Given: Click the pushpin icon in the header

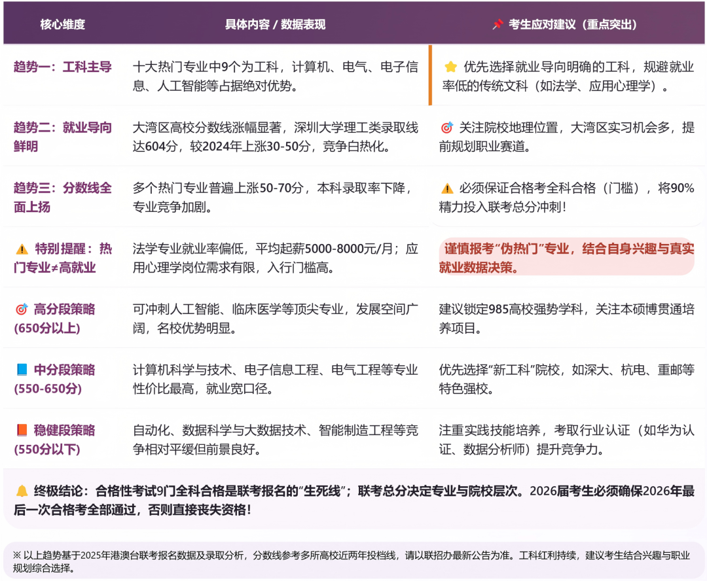Looking at the screenshot, I should coord(498,25).
